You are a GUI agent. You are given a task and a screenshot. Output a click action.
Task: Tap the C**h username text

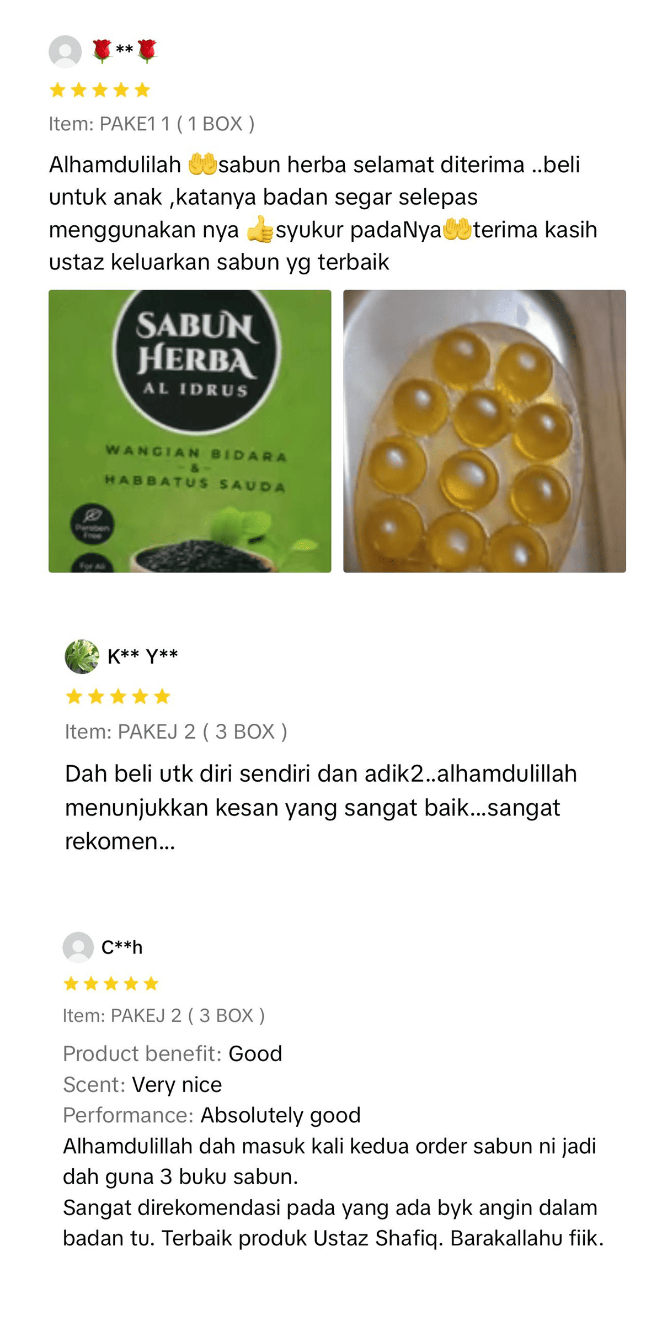tap(122, 947)
